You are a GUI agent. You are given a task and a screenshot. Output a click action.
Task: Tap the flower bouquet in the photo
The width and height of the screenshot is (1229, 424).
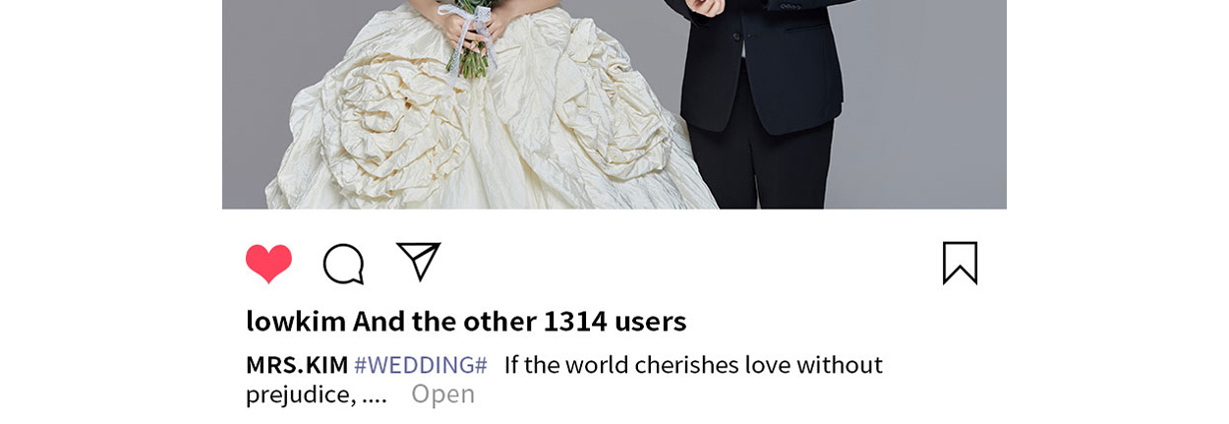click(470, 37)
